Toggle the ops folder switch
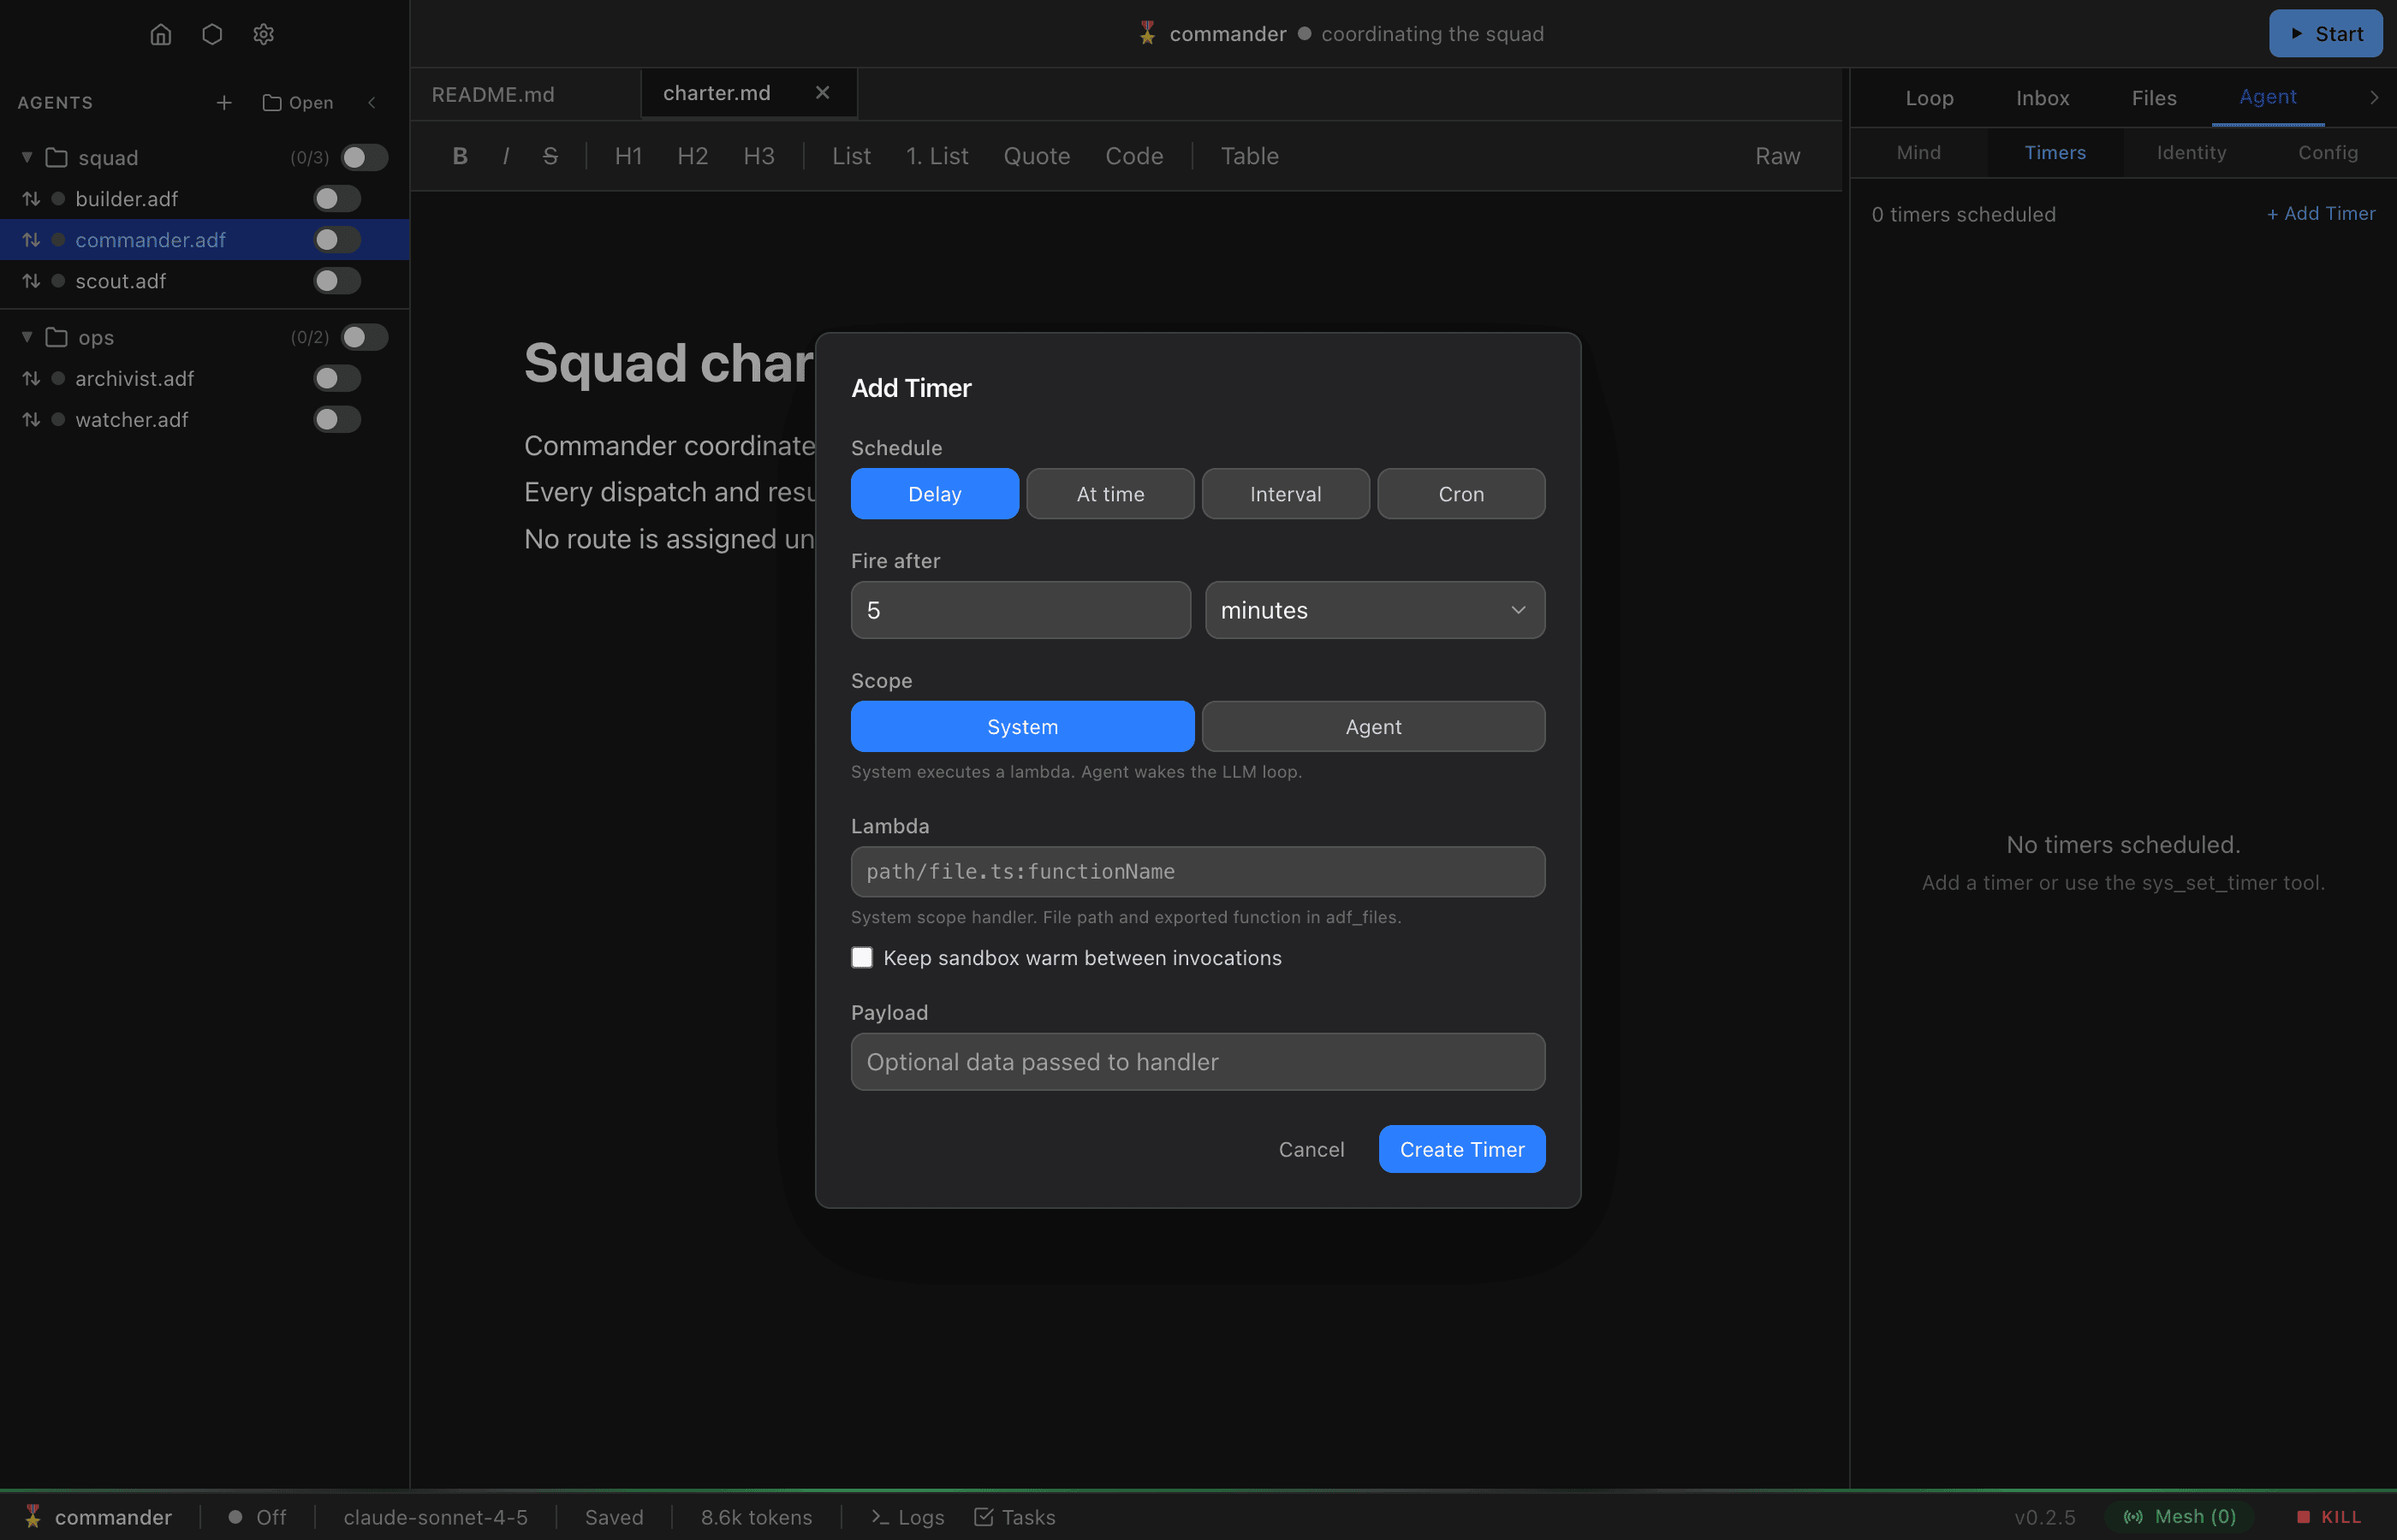 tap(364, 338)
